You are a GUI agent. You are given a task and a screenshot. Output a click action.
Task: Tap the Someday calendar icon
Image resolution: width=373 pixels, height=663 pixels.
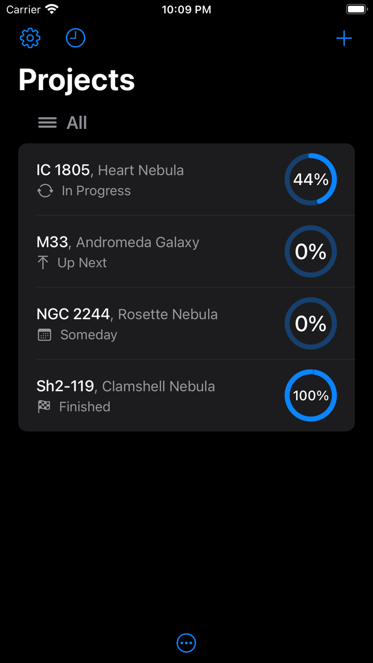[45, 335]
